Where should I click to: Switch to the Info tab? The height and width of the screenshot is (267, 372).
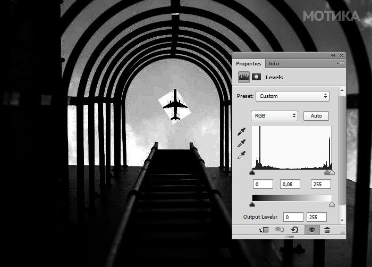click(x=274, y=63)
